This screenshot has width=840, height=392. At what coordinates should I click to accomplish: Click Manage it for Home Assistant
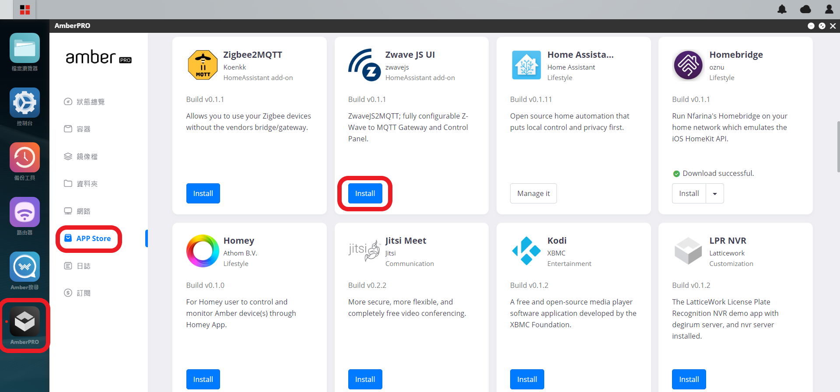pyautogui.click(x=533, y=193)
